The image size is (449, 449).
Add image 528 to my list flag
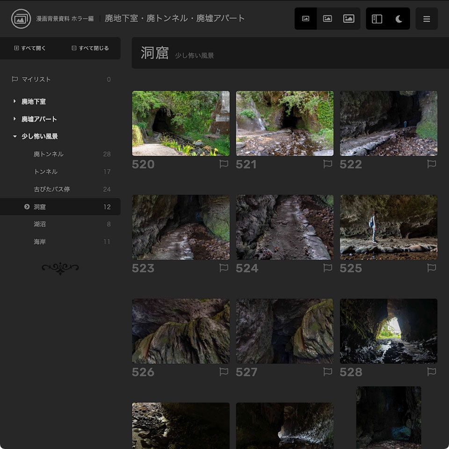click(x=432, y=372)
